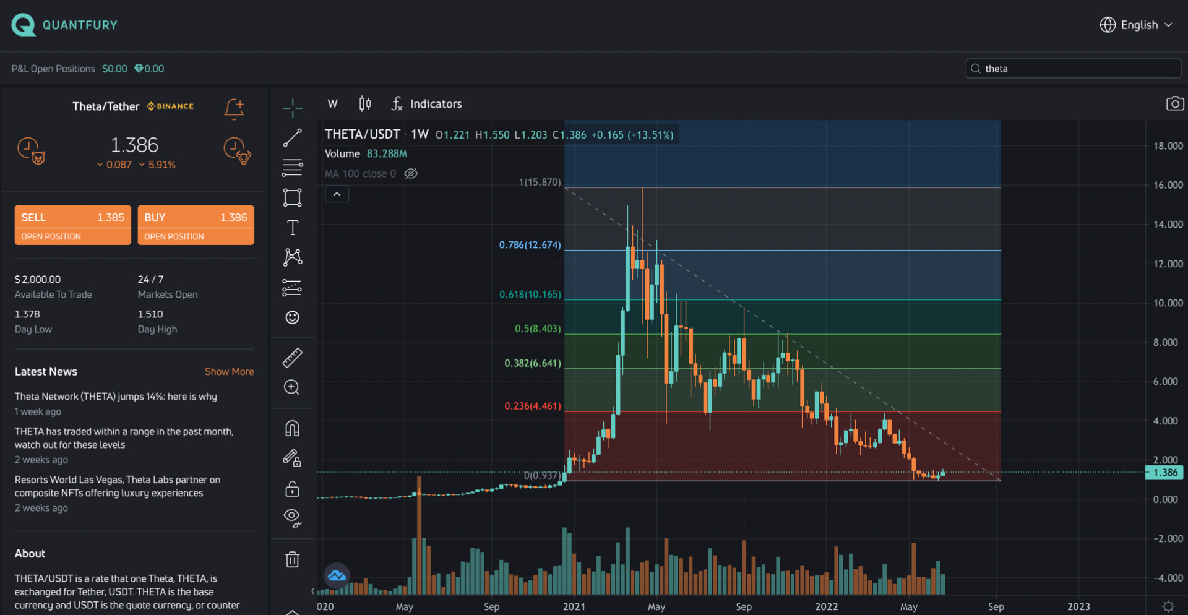
Task: Expand the toolbar chevron below trash icon
Action: click(x=292, y=612)
